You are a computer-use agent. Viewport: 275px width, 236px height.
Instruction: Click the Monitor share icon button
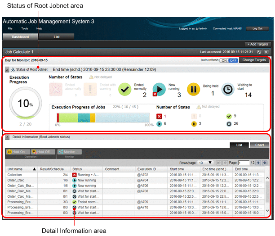tap(67, 152)
